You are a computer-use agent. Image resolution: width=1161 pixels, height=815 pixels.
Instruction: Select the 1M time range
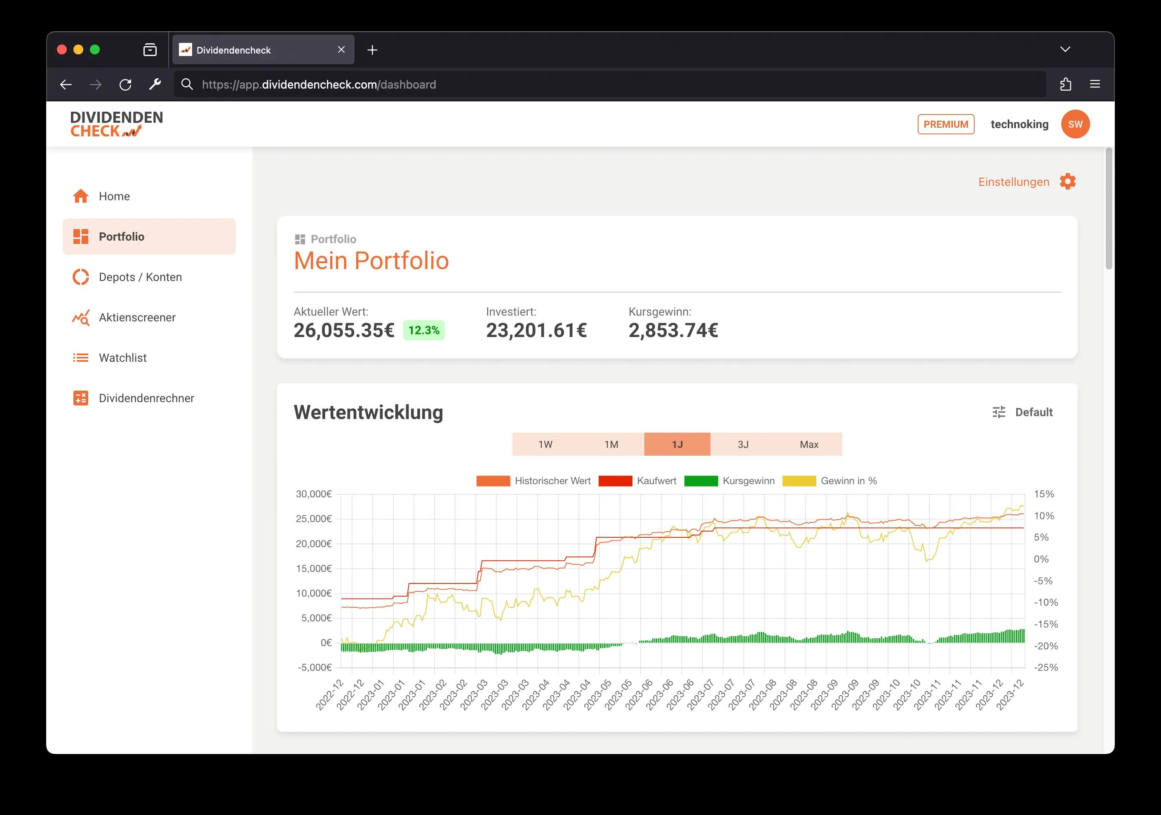point(611,444)
